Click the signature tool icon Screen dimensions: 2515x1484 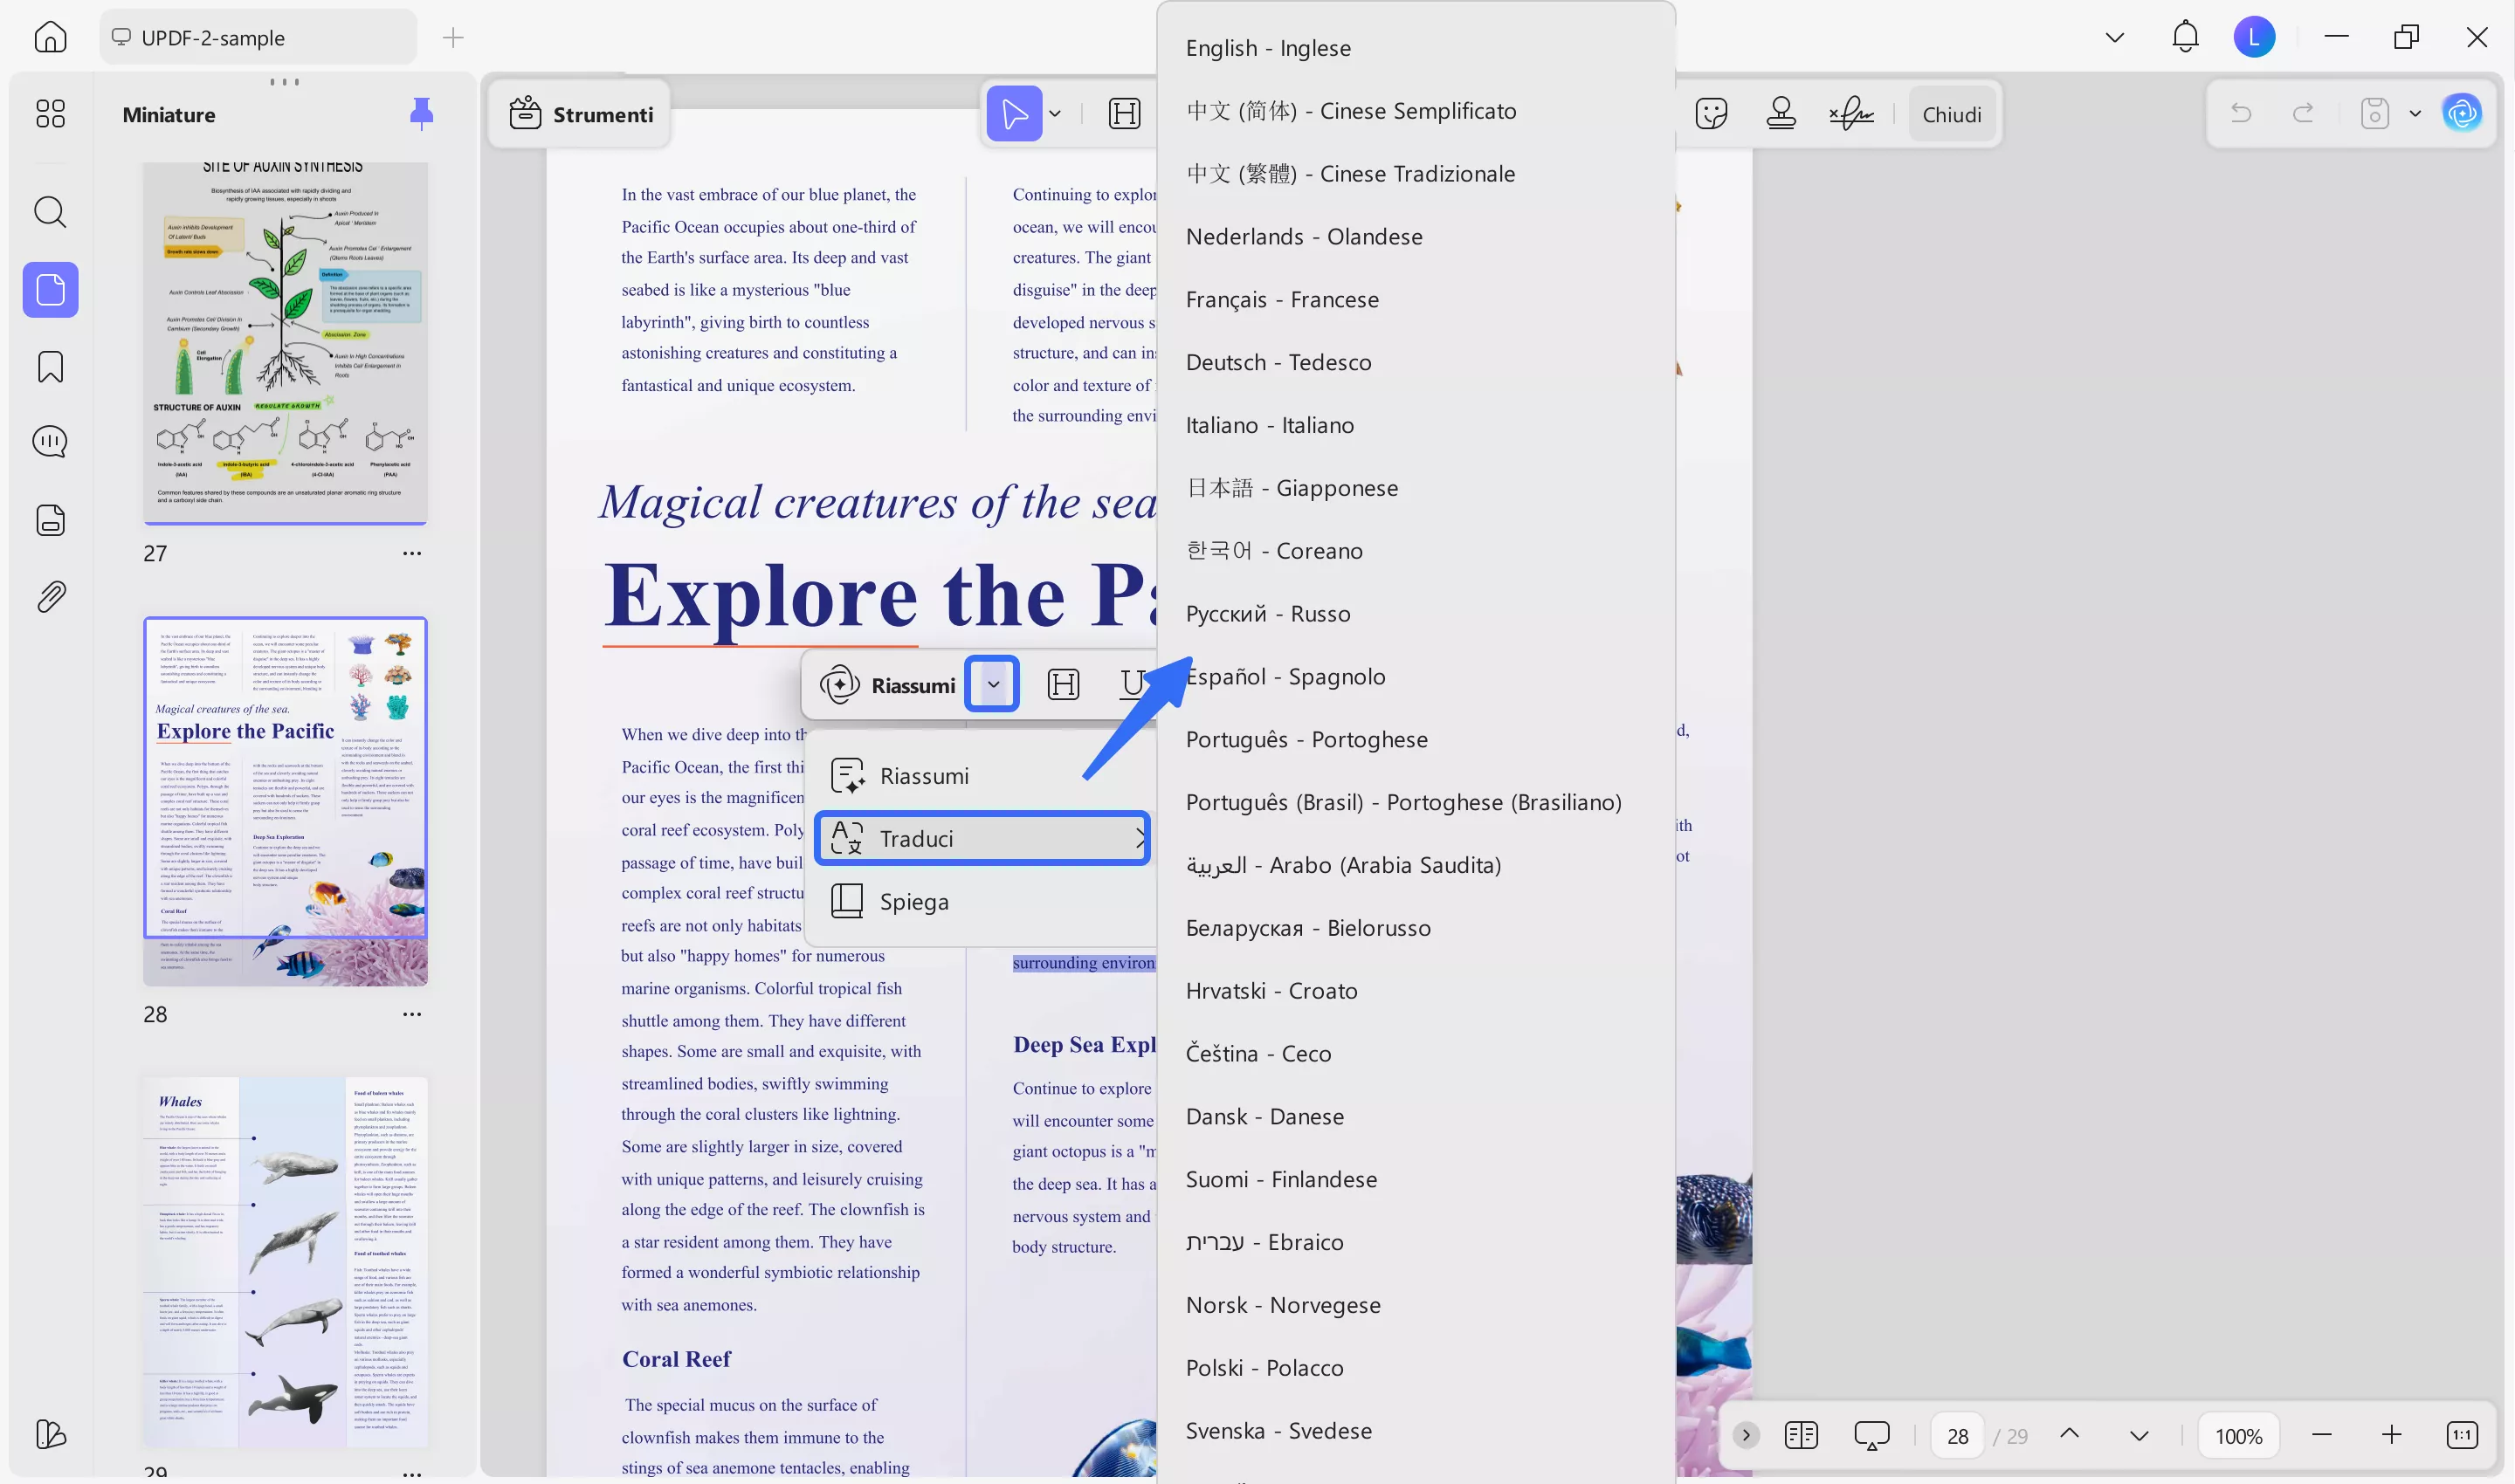[1850, 114]
